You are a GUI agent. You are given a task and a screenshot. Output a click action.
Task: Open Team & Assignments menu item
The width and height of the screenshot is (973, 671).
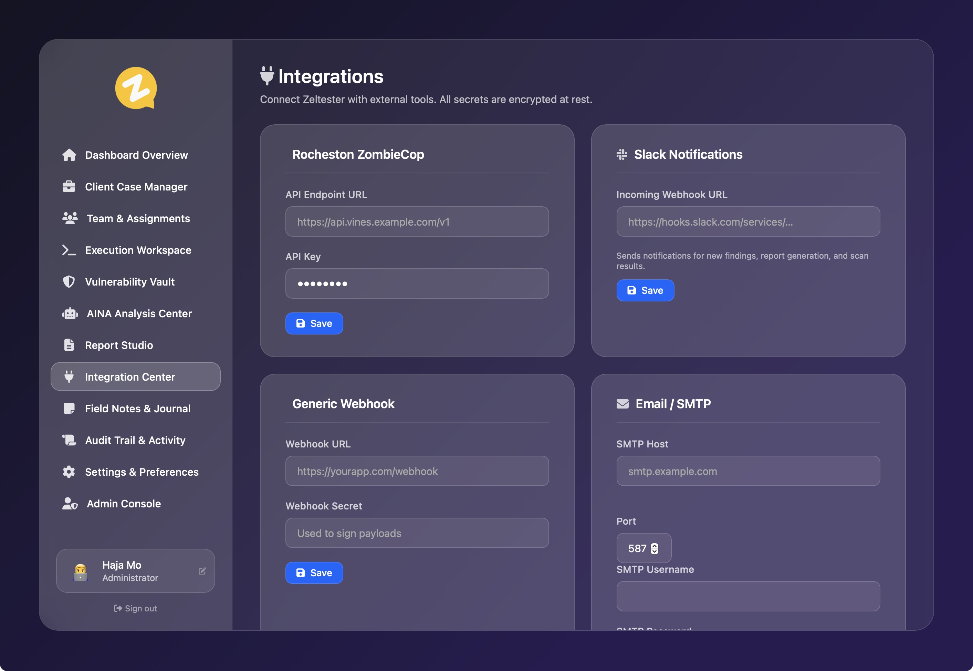(138, 219)
